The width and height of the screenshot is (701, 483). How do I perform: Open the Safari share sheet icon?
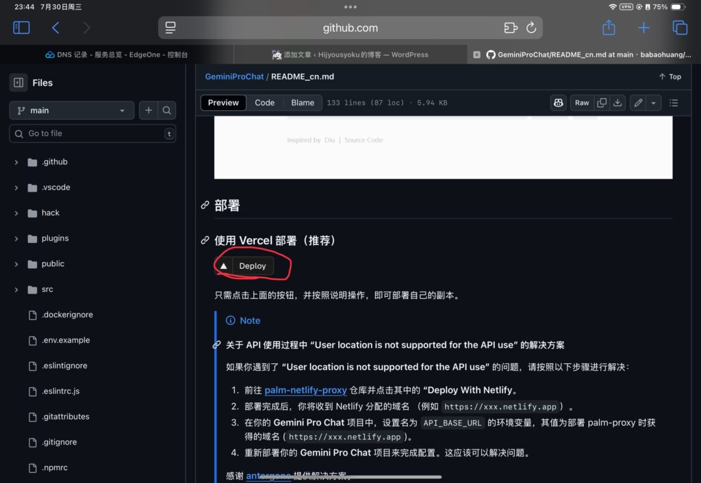[609, 27]
